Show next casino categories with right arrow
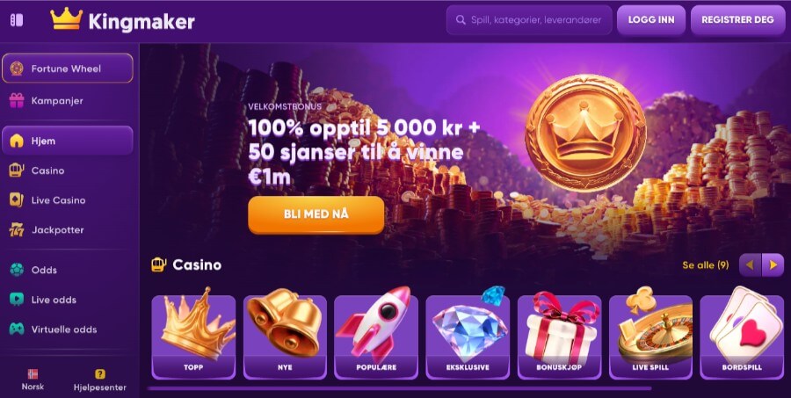This screenshot has width=791, height=398. 773,264
